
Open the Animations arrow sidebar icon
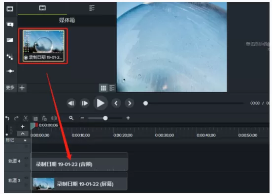[x=10, y=71]
